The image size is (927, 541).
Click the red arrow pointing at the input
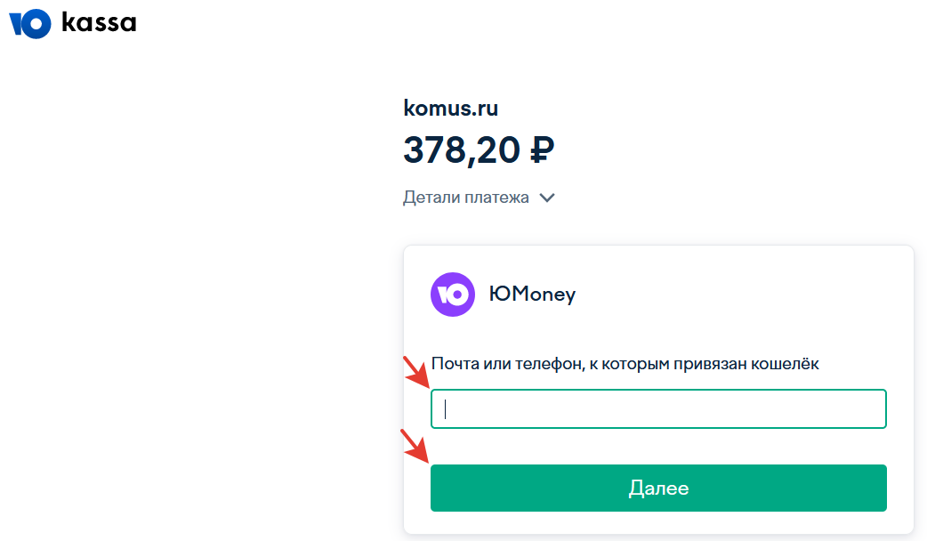click(416, 371)
